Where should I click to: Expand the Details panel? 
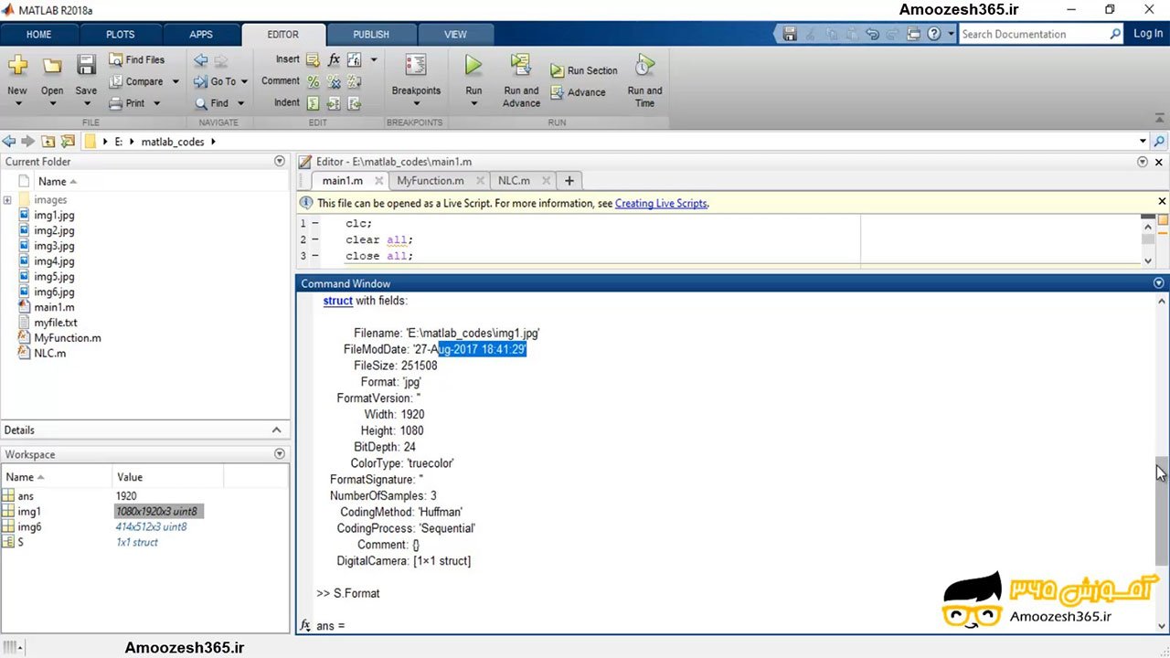pyautogui.click(x=276, y=430)
